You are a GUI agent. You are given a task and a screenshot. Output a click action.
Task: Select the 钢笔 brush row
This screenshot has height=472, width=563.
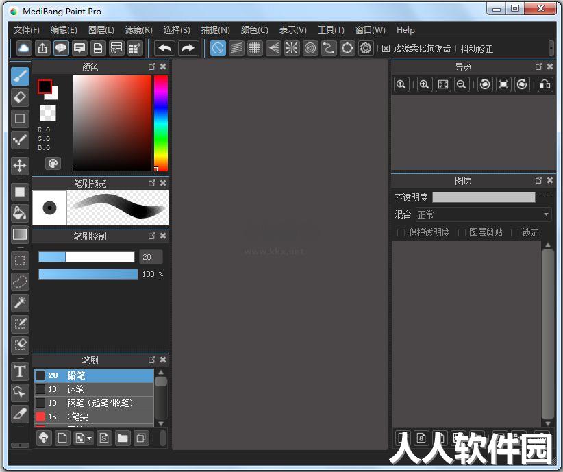tap(94, 389)
